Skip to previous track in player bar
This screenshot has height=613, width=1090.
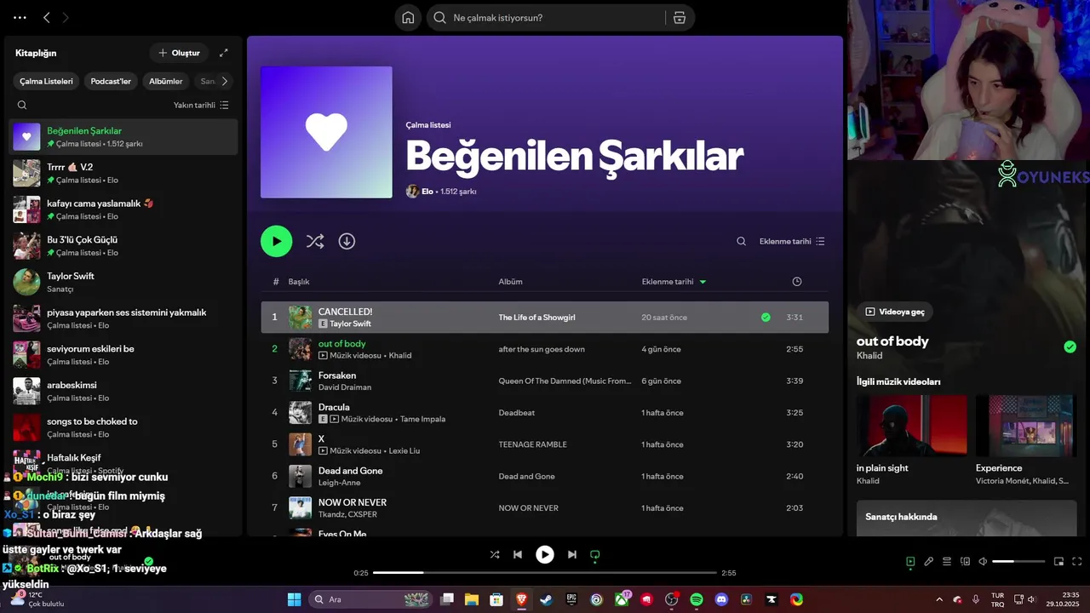pos(518,554)
